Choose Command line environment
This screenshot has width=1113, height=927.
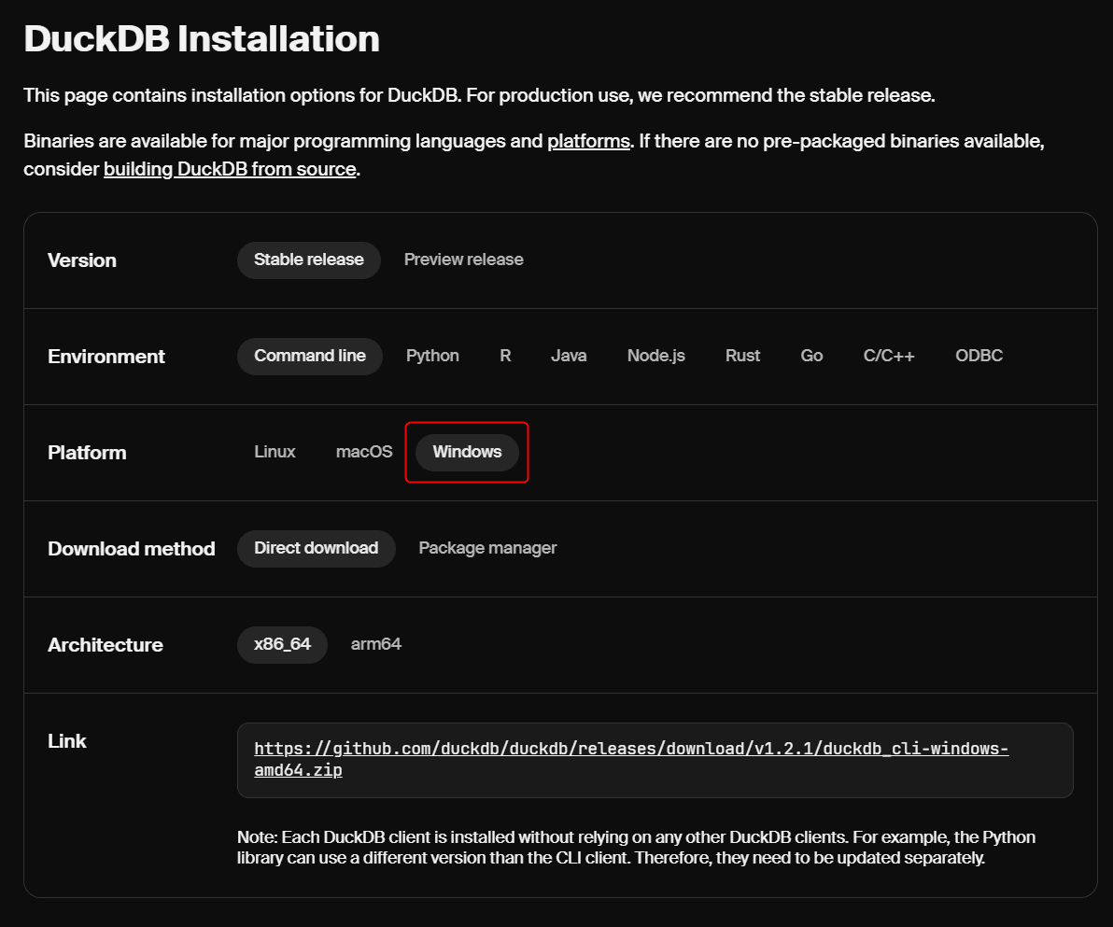(309, 356)
